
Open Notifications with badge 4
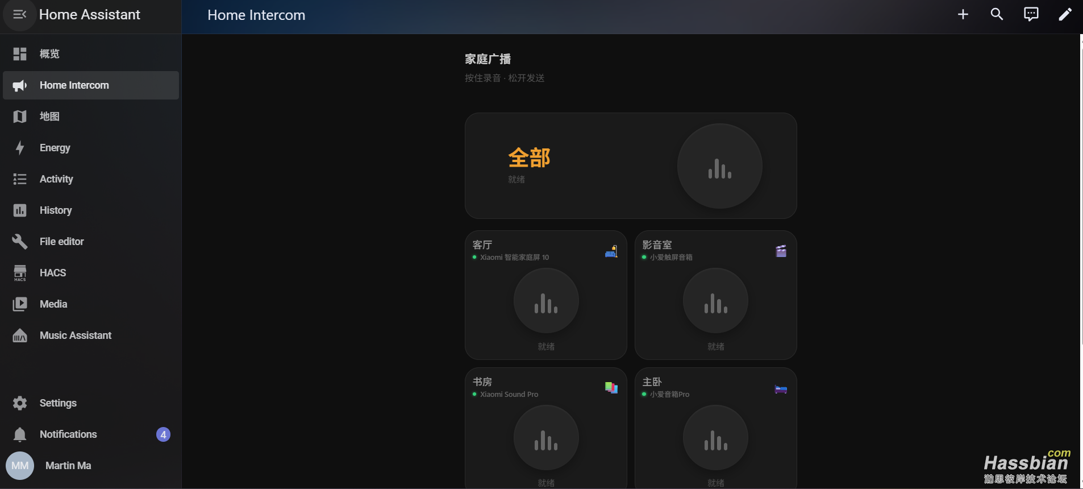91,434
